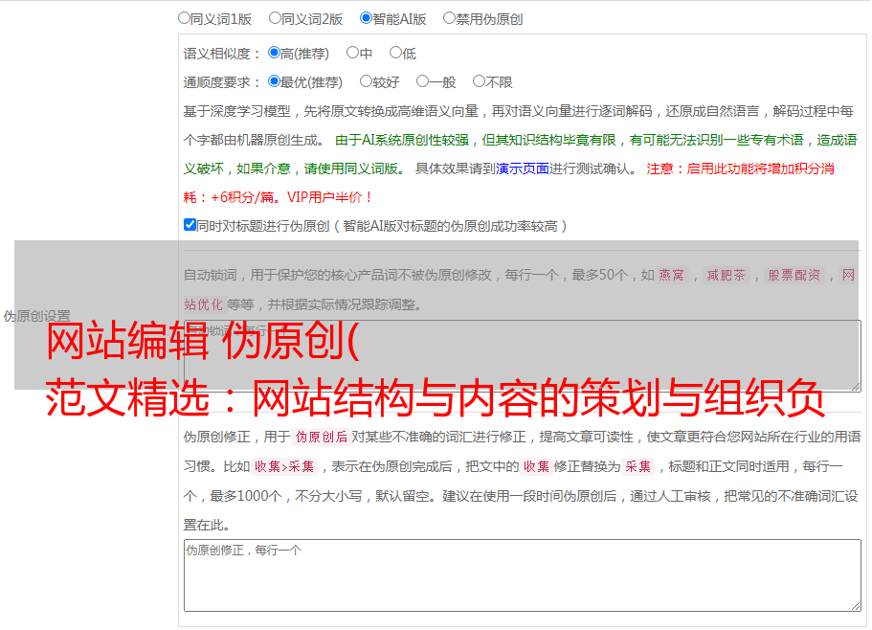
Task: Set 通顺度要求 to 一般
Action: pyautogui.click(x=422, y=82)
